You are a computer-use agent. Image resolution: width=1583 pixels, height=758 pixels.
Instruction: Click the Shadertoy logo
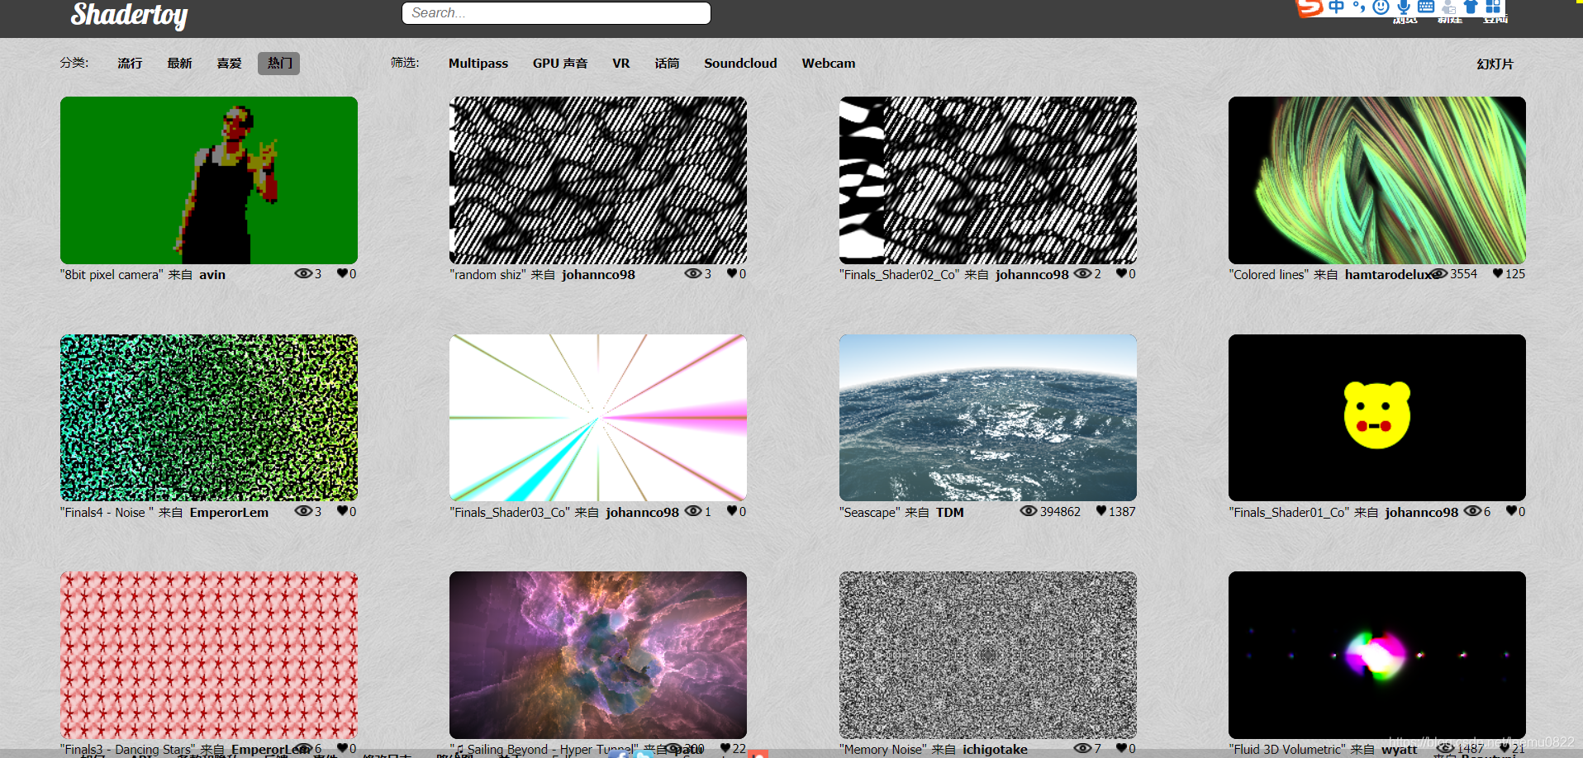point(129,15)
